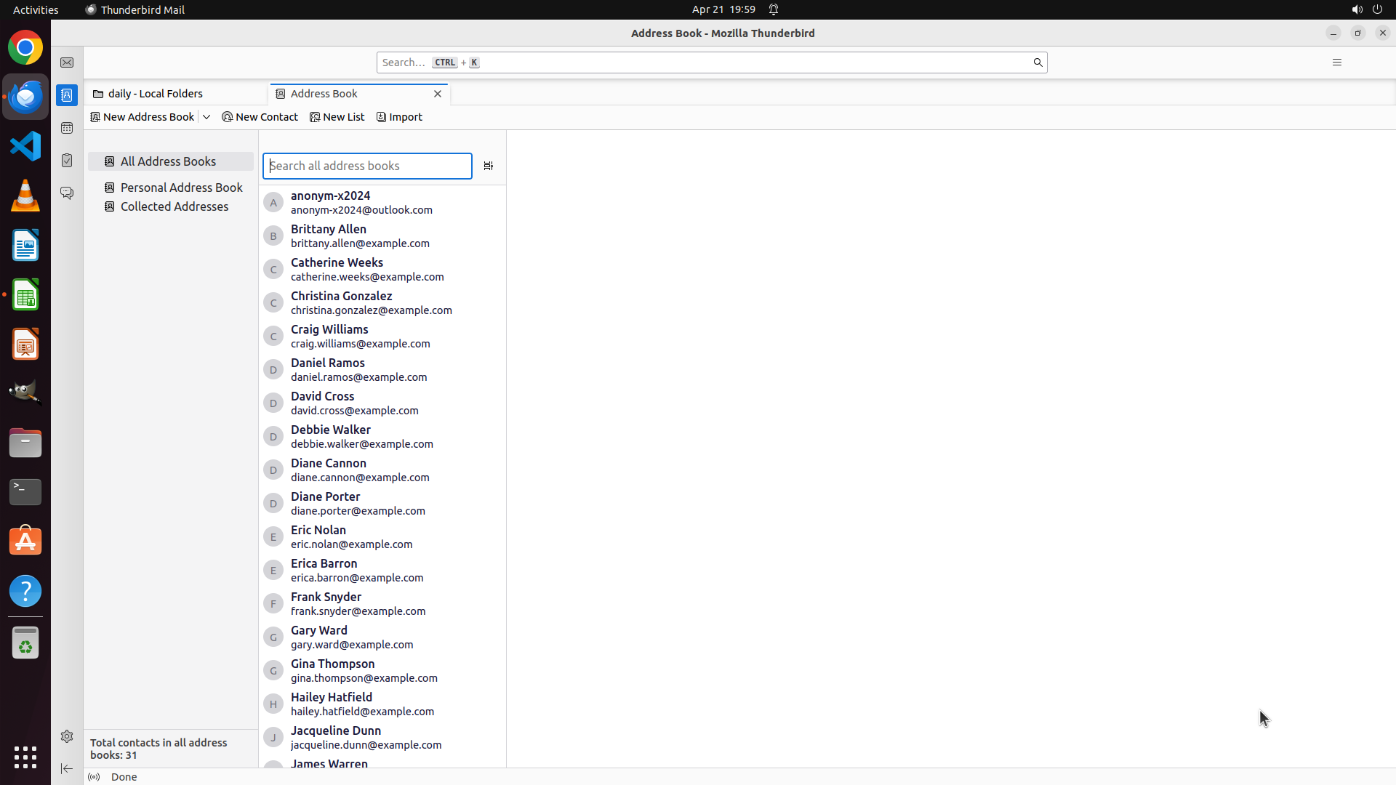The image size is (1396, 785).
Task: Close the Address Book tab
Action: 438,94
